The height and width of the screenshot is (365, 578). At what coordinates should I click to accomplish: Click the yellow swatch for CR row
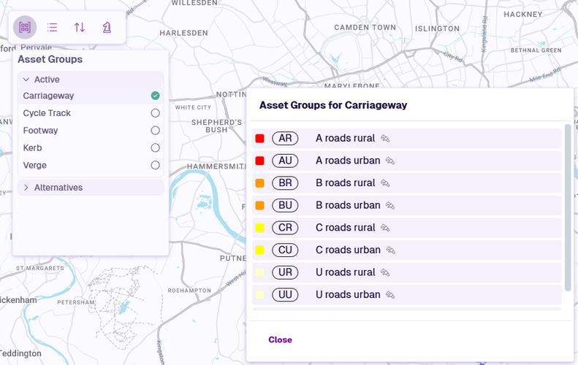260,228
